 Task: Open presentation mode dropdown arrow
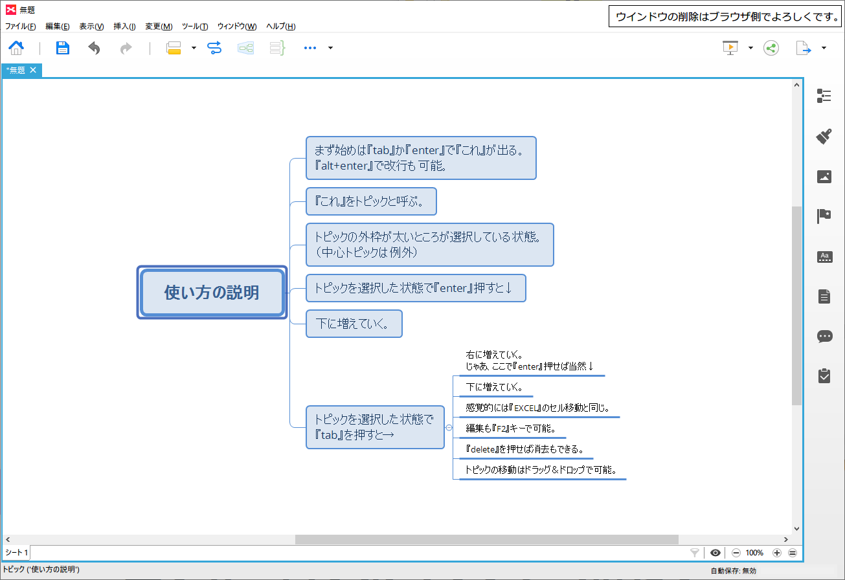tap(750, 48)
